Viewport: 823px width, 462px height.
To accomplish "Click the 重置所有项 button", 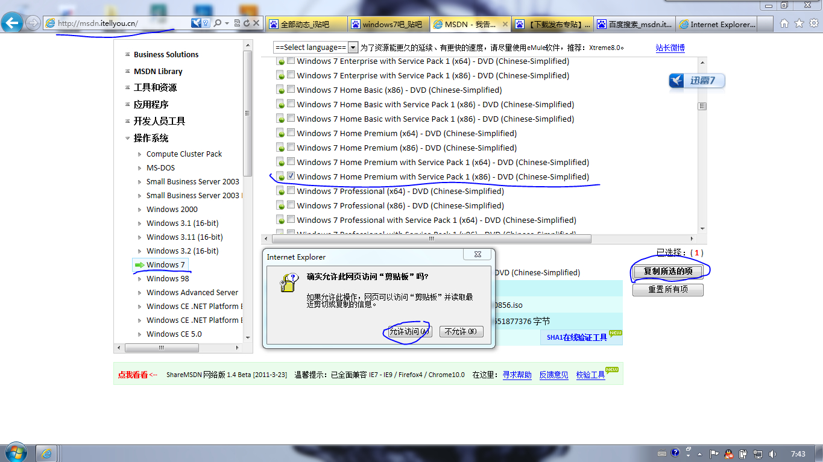I will pos(668,290).
